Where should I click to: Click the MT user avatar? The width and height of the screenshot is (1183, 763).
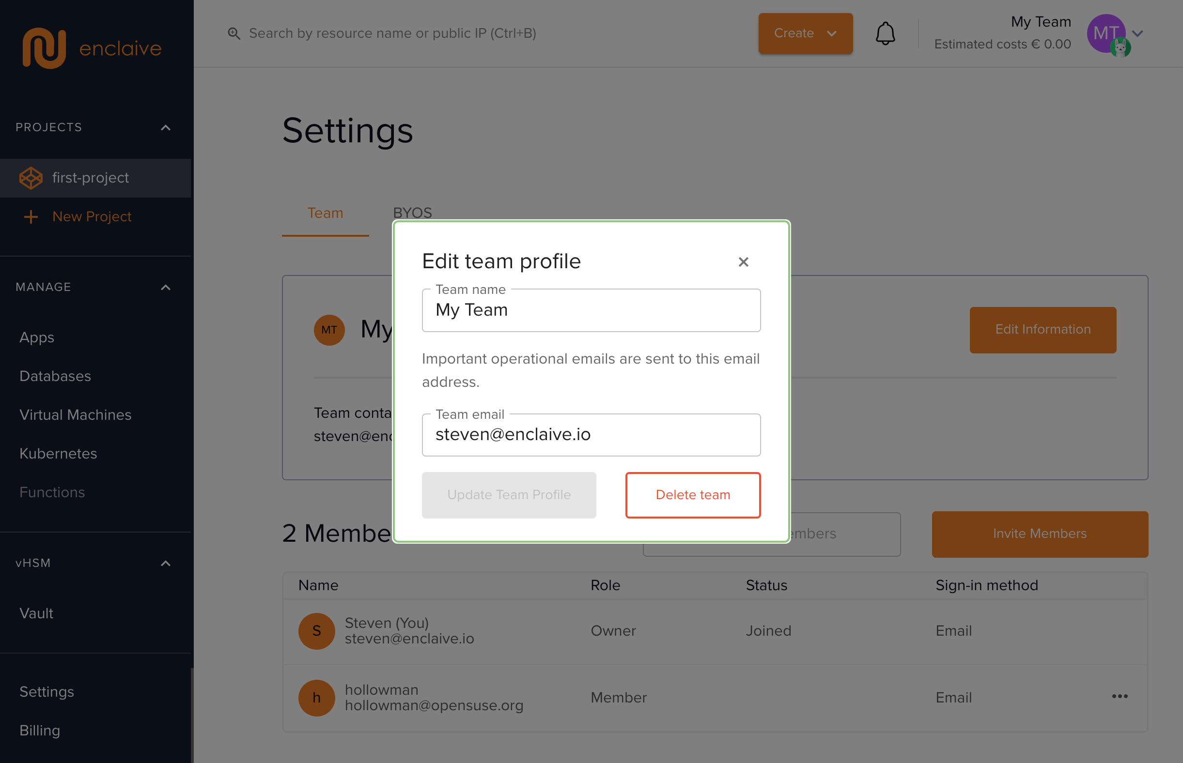click(1105, 34)
